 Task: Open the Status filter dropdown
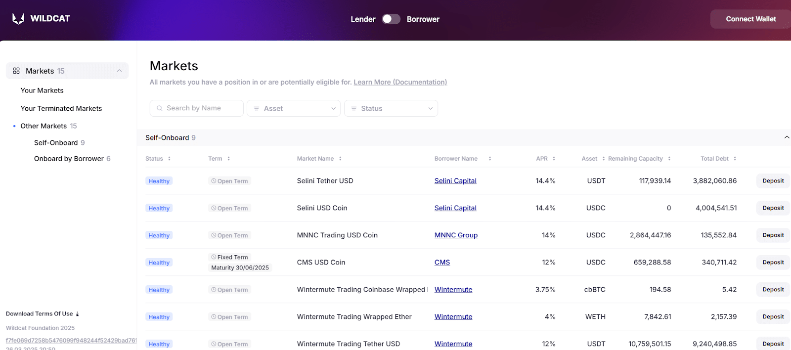point(391,108)
